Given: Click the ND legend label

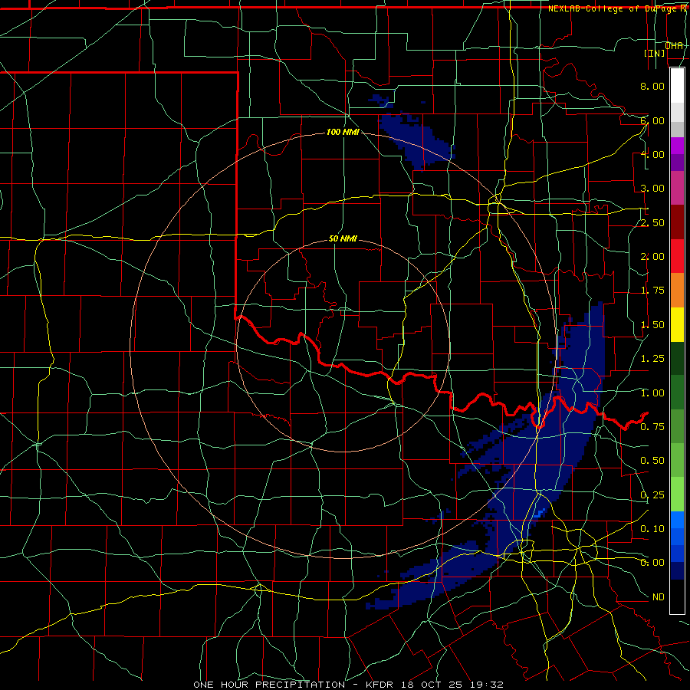Looking at the screenshot, I should (659, 597).
